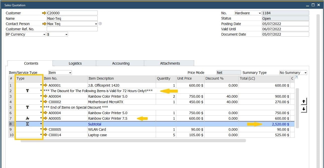The width and height of the screenshot is (324, 168).
Task: Click the horizontal scrollbar below the table
Action: [133, 141]
